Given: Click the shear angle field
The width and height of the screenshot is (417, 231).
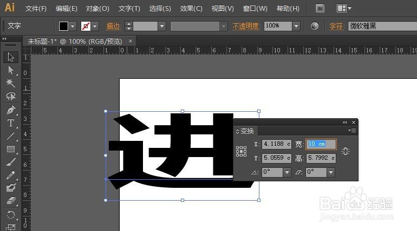Looking at the screenshot, I should click(316, 172).
